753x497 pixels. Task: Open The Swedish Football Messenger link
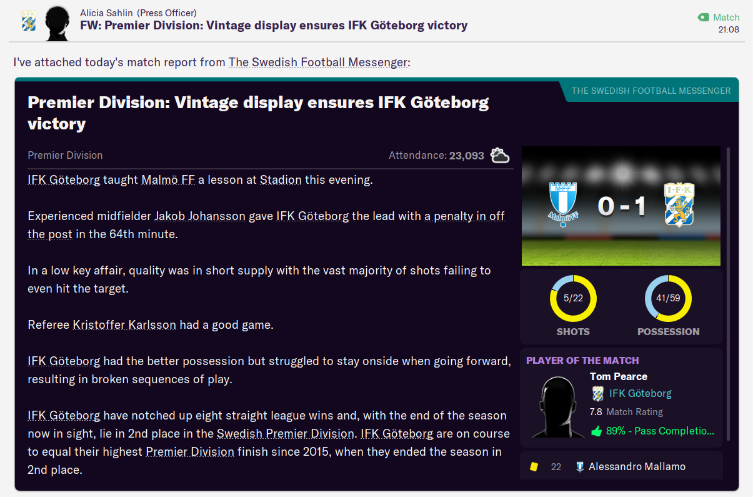tap(318, 63)
